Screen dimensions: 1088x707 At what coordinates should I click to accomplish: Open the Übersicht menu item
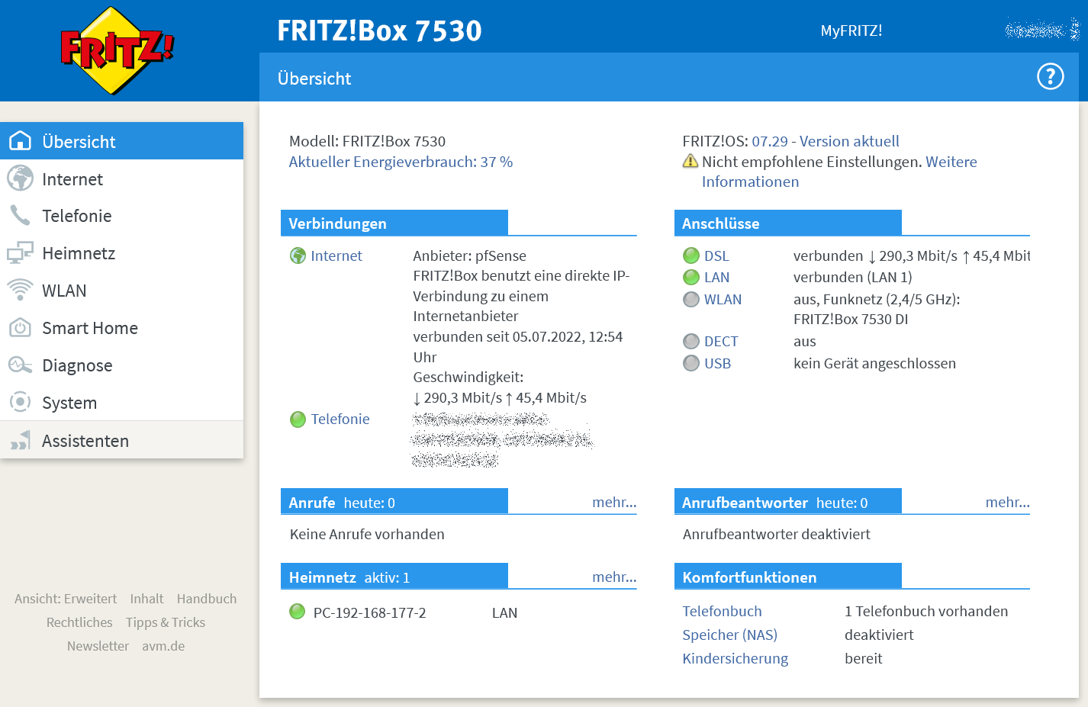pos(122,141)
